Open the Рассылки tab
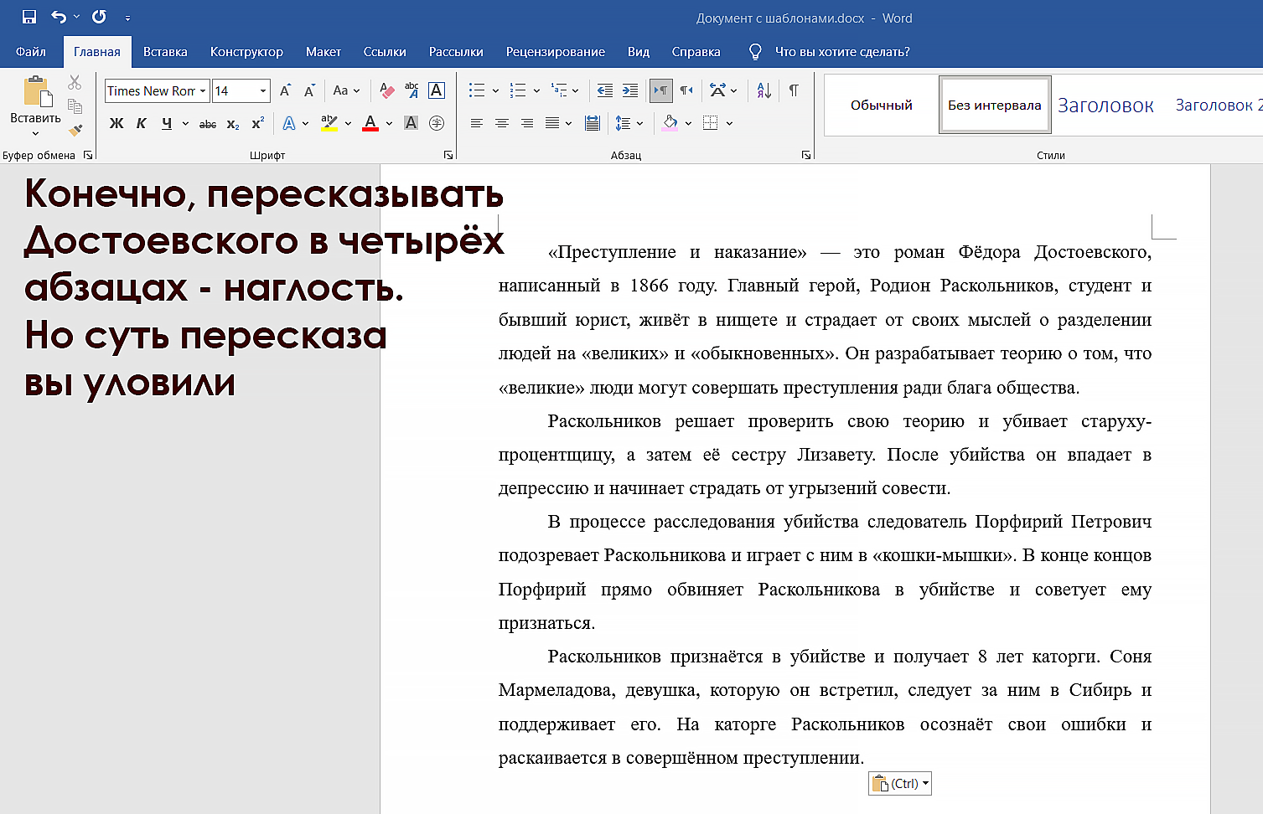The image size is (1263, 814). 456,52
